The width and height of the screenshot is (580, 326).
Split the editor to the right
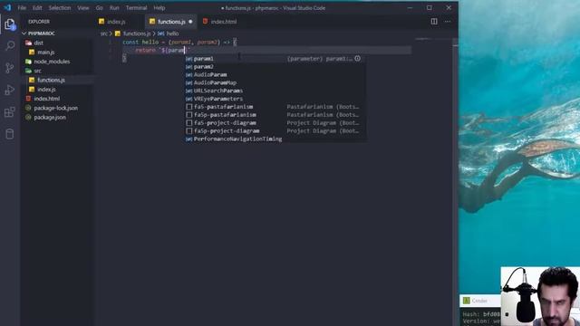[434, 22]
